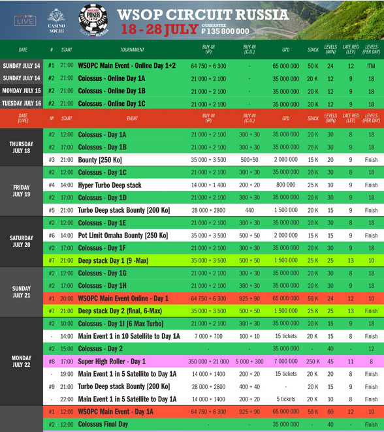Click the 200 + 20 Hyper Turbo C.U. buy-in
The width and height of the screenshot is (384, 432).
(249, 185)
